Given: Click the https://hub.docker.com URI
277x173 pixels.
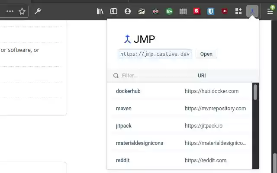Looking at the screenshot, I should coord(212,91).
